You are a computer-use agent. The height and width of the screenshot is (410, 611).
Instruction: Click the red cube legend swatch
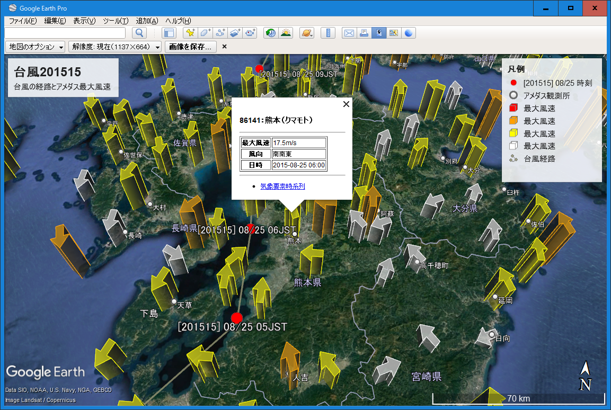point(513,108)
